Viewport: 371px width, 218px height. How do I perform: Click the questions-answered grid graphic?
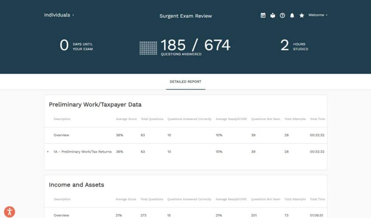149,47
